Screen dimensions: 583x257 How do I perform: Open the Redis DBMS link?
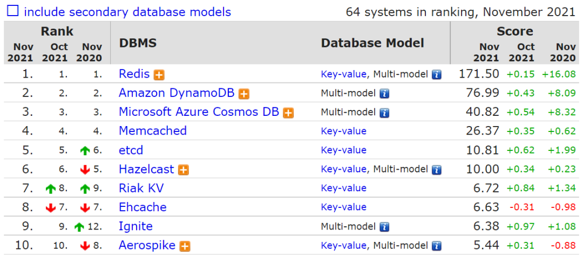click(x=134, y=74)
